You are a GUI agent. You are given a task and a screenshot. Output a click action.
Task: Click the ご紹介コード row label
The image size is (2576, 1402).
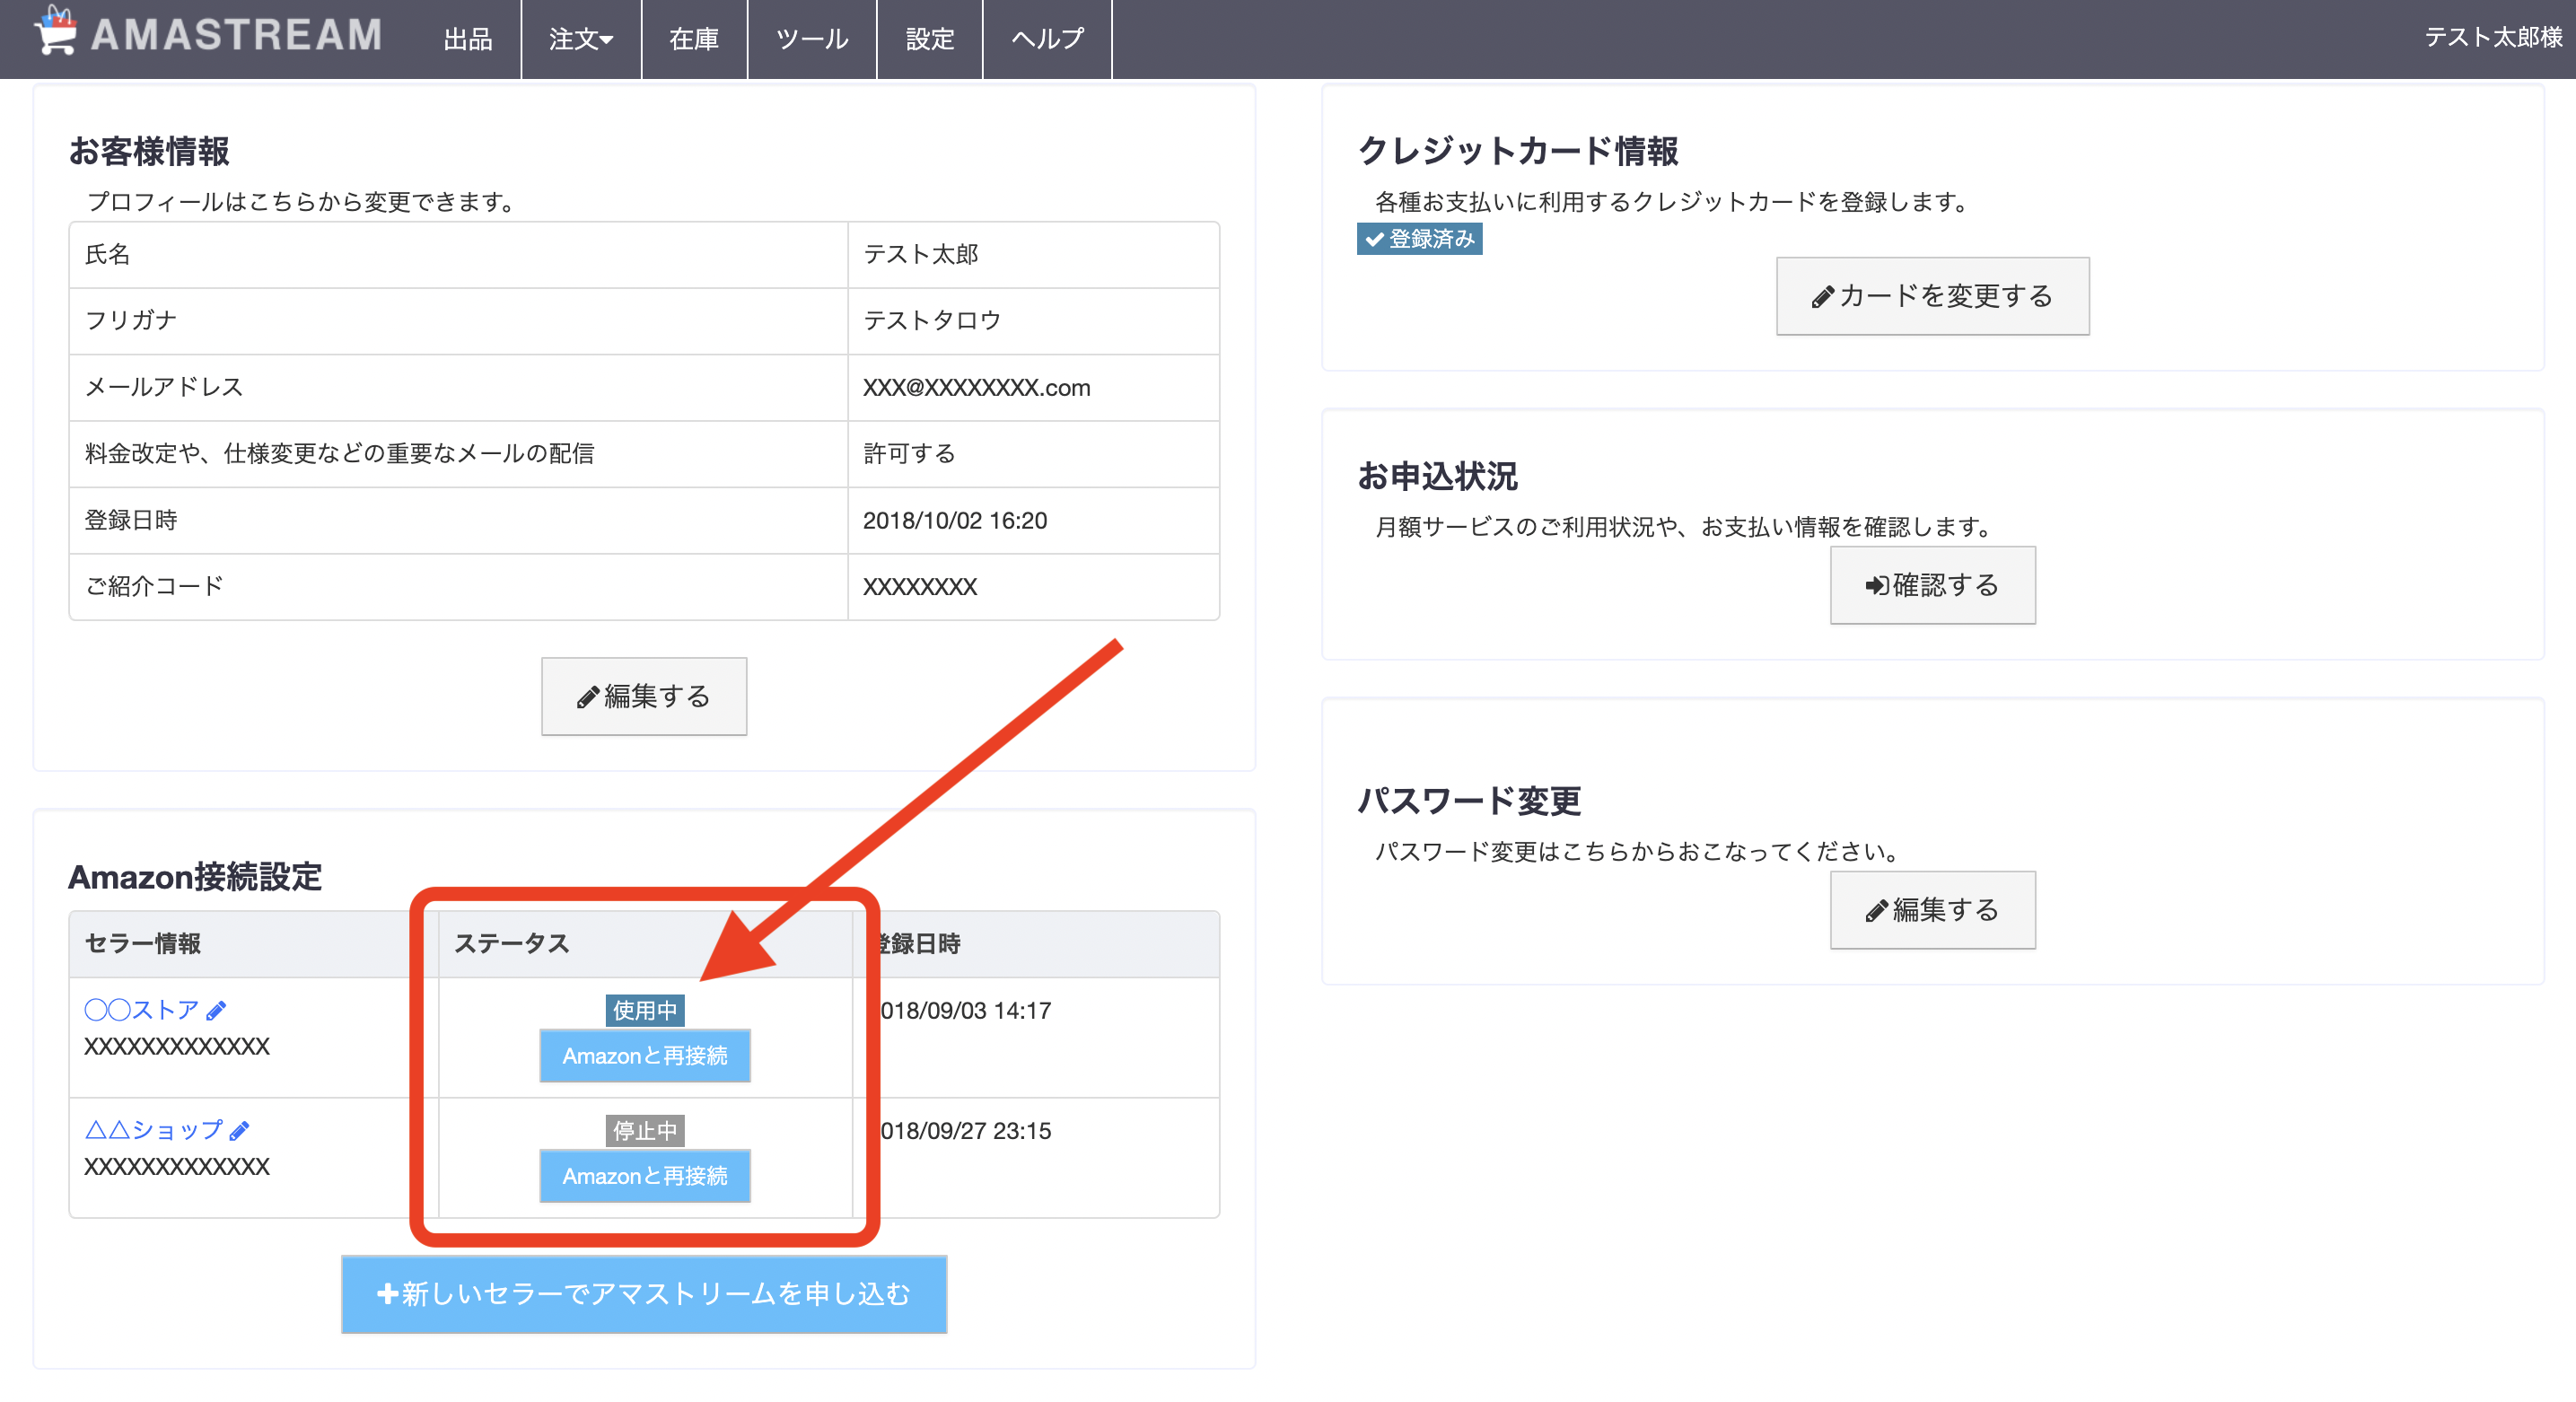pos(154,587)
